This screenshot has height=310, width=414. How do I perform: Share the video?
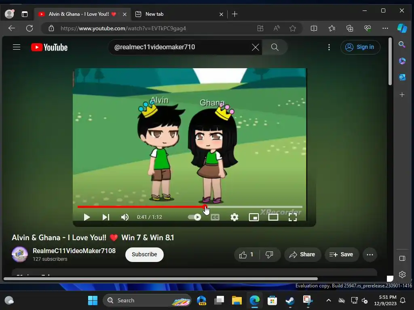click(302, 255)
